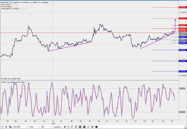
Task: Click the 1.21274 red price label
Action: [183, 18]
